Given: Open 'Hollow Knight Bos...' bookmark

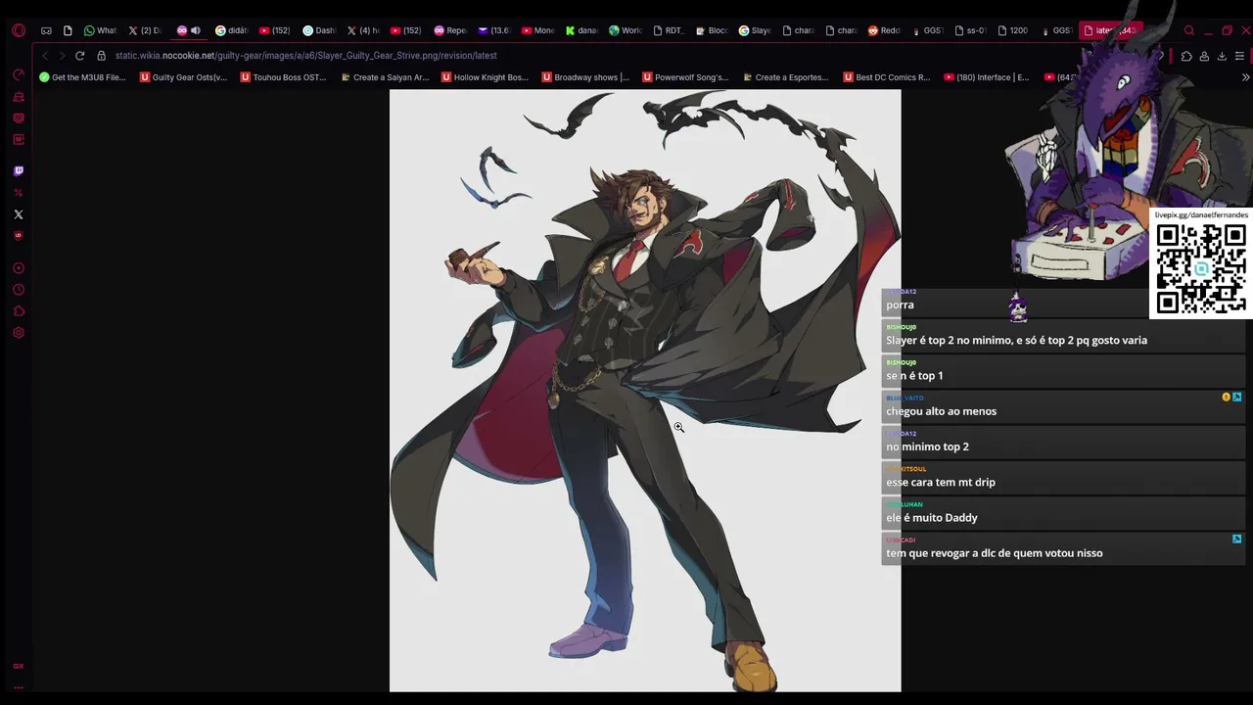Looking at the screenshot, I should [x=486, y=77].
